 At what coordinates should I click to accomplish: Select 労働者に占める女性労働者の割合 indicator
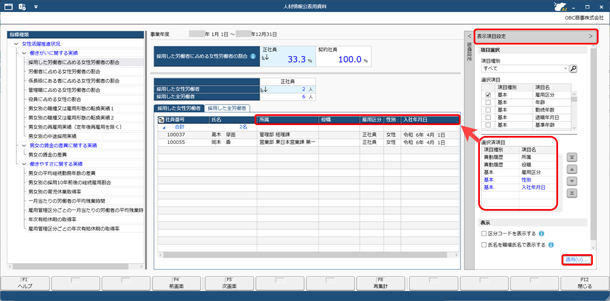tap(64, 71)
